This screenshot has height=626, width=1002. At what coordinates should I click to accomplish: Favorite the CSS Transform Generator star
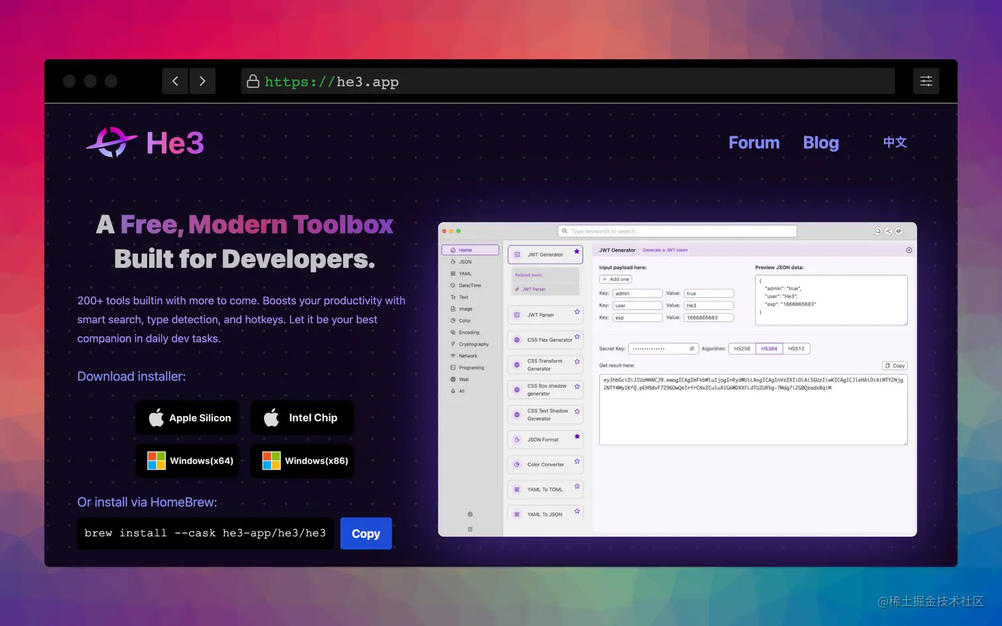tap(577, 361)
